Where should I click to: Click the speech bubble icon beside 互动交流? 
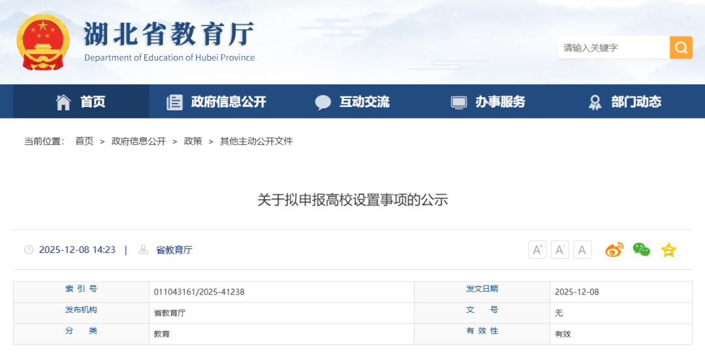tap(323, 102)
